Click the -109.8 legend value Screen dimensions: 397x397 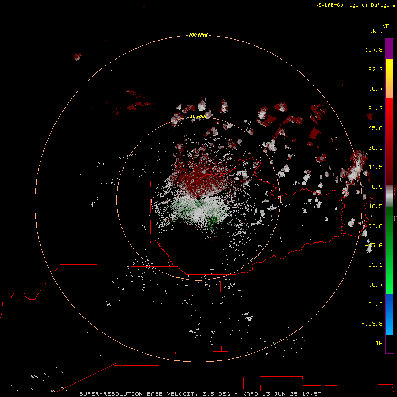372,324
